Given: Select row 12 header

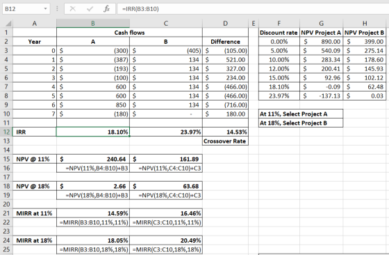Looking at the screenshot, I should click(6, 132).
